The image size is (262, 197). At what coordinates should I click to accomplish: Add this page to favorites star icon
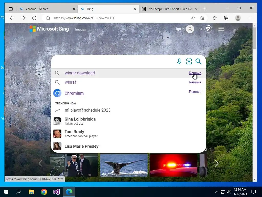pos(202,18)
